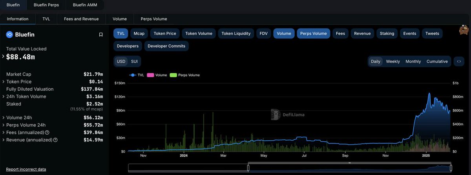
Task: Open the embed code icon button
Action: [x=458, y=62]
